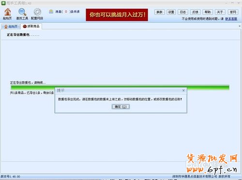Open the 日志 log button
This screenshot has height=180, width=242.
(183, 12)
